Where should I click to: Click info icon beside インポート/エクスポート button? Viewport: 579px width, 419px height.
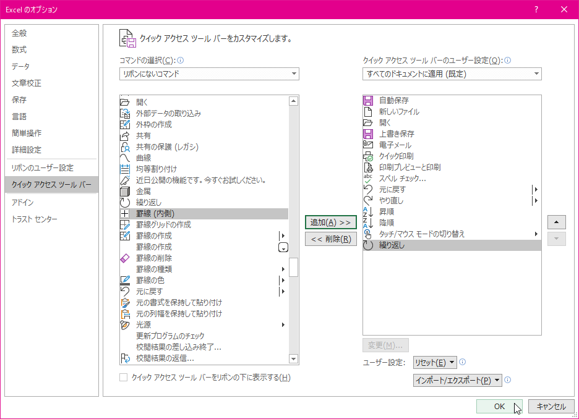click(x=508, y=379)
